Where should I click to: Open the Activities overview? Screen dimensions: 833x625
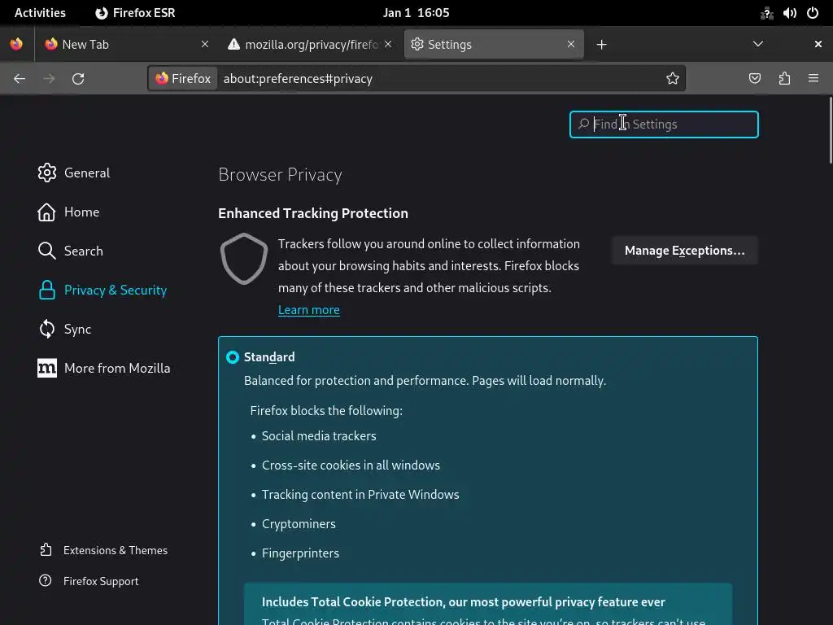click(x=40, y=13)
